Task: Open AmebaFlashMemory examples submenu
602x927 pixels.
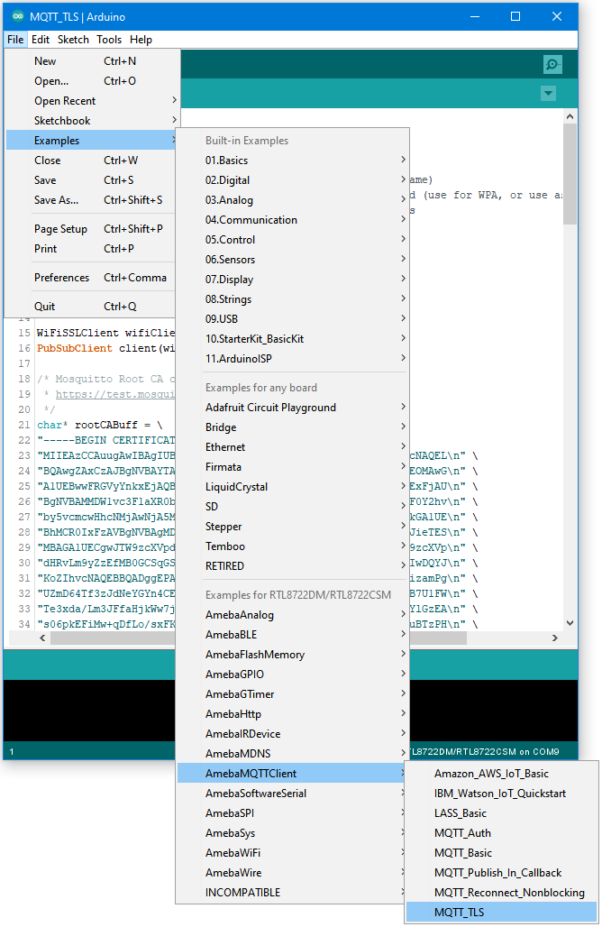Action: click(x=292, y=655)
